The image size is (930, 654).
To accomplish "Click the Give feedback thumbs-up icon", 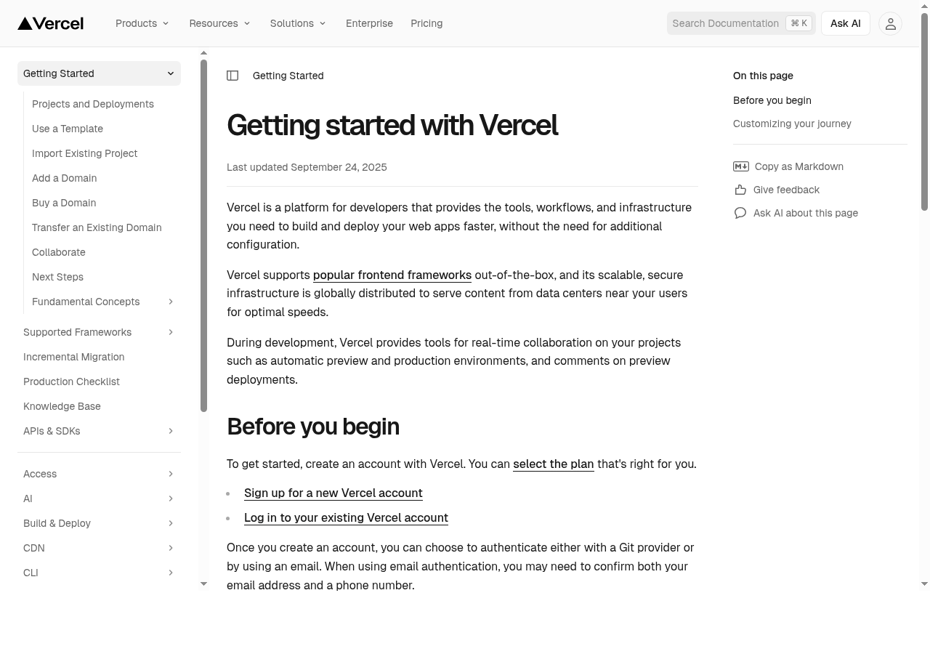I will 740,190.
